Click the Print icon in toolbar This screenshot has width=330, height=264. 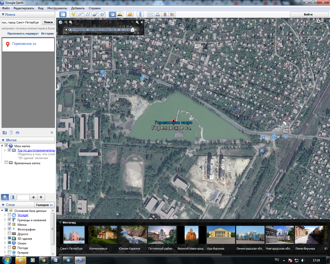tap(158, 14)
